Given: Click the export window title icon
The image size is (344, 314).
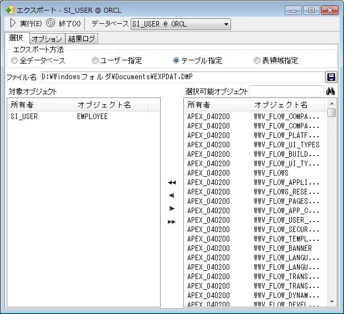Looking at the screenshot, I should (10, 11).
